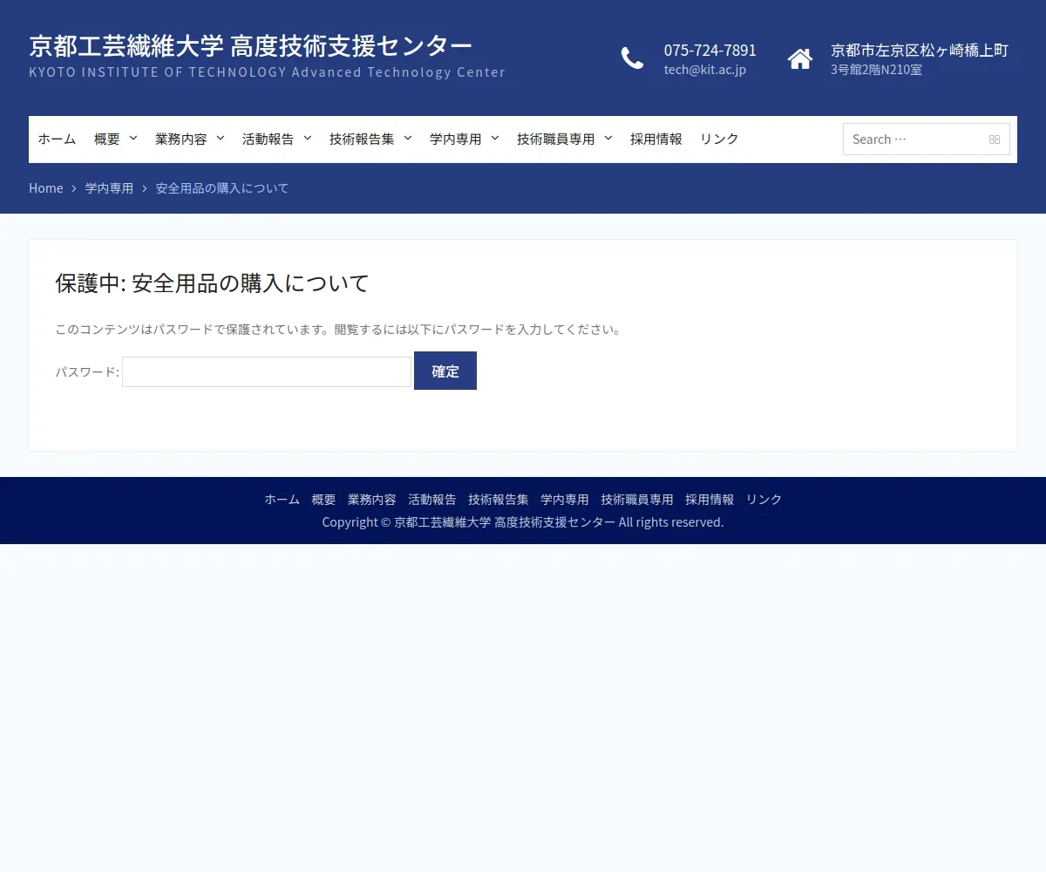Click the address 京都市左京区松ヶ崎橋上町
Screen dimensions: 1046x872
[x=920, y=50]
